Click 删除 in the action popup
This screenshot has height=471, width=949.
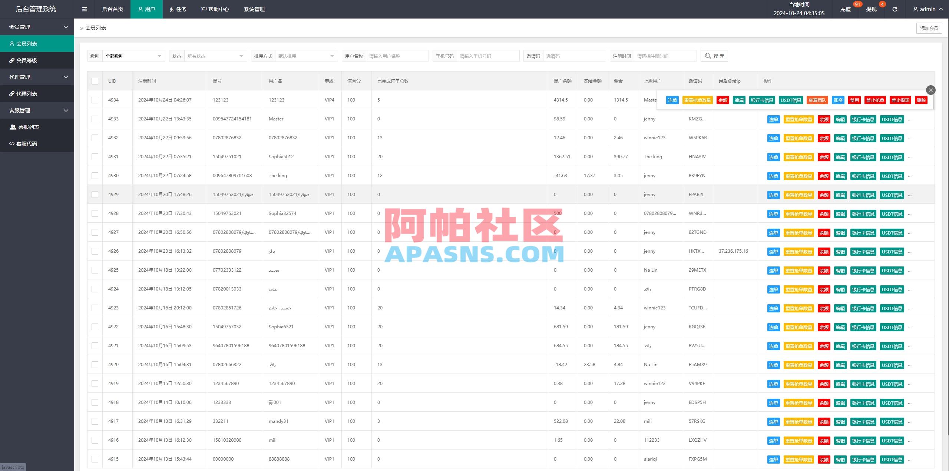tap(922, 100)
